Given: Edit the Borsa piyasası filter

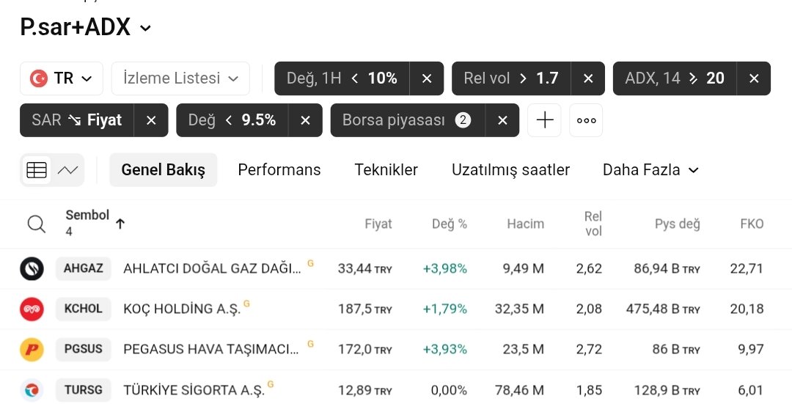Looking at the screenshot, I should [x=407, y=120].
